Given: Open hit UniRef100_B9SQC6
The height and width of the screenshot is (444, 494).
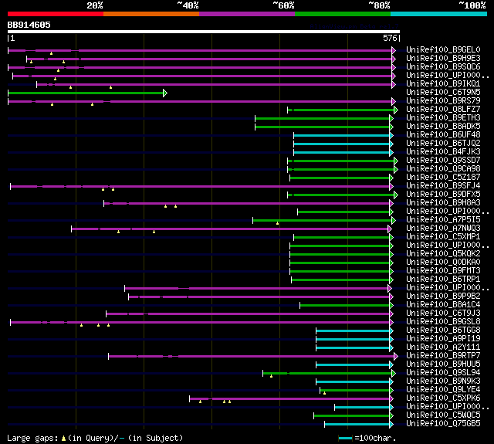Looking at the screenshot, I should 443,67.
